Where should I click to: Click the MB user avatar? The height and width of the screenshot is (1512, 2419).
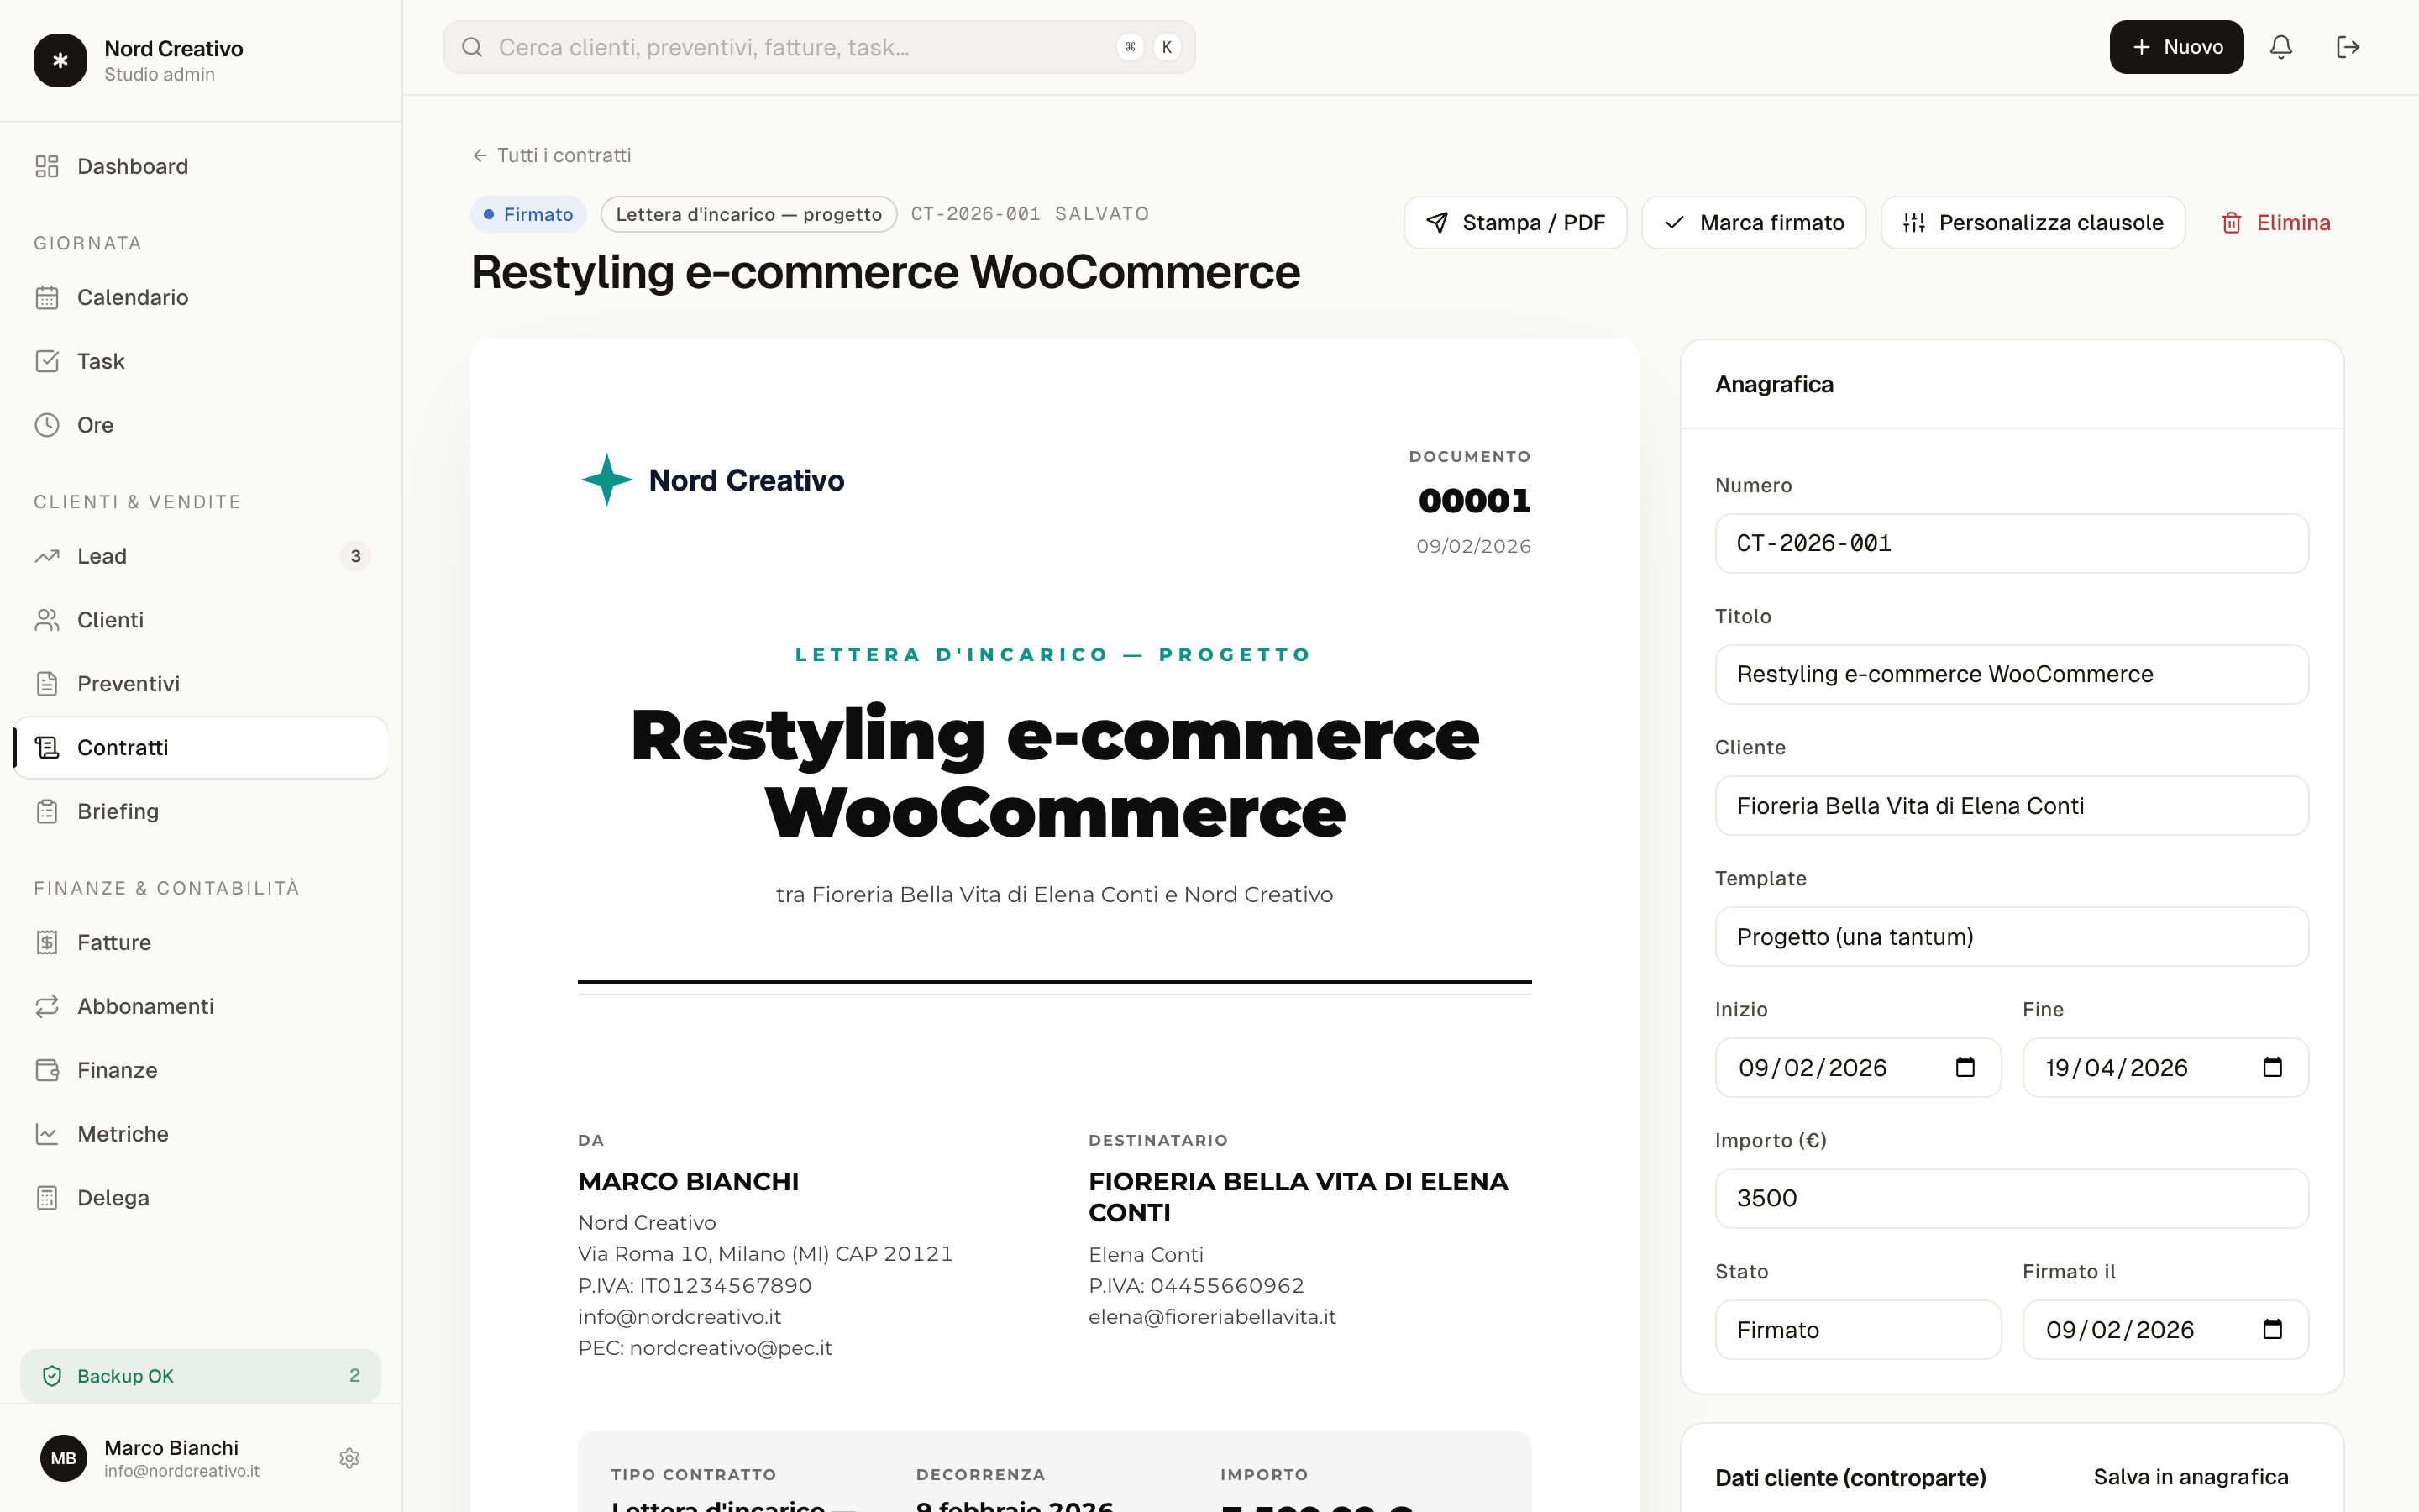pyautogui.click(x=63, y=1458)
